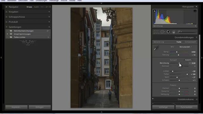Viewport: 203px width, 114px height.
Task: Expand the Vorgaben panel
Action: tap(6, 12)
